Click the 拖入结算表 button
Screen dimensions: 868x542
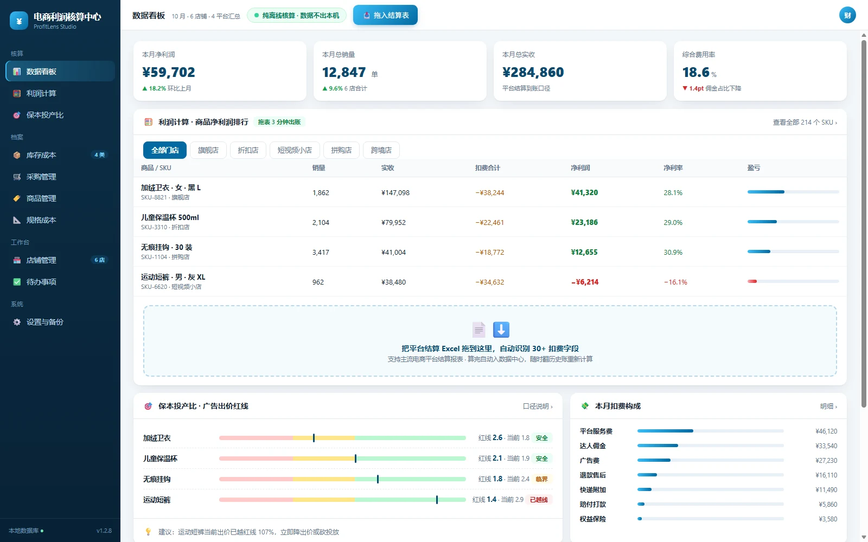coord(385,15)
